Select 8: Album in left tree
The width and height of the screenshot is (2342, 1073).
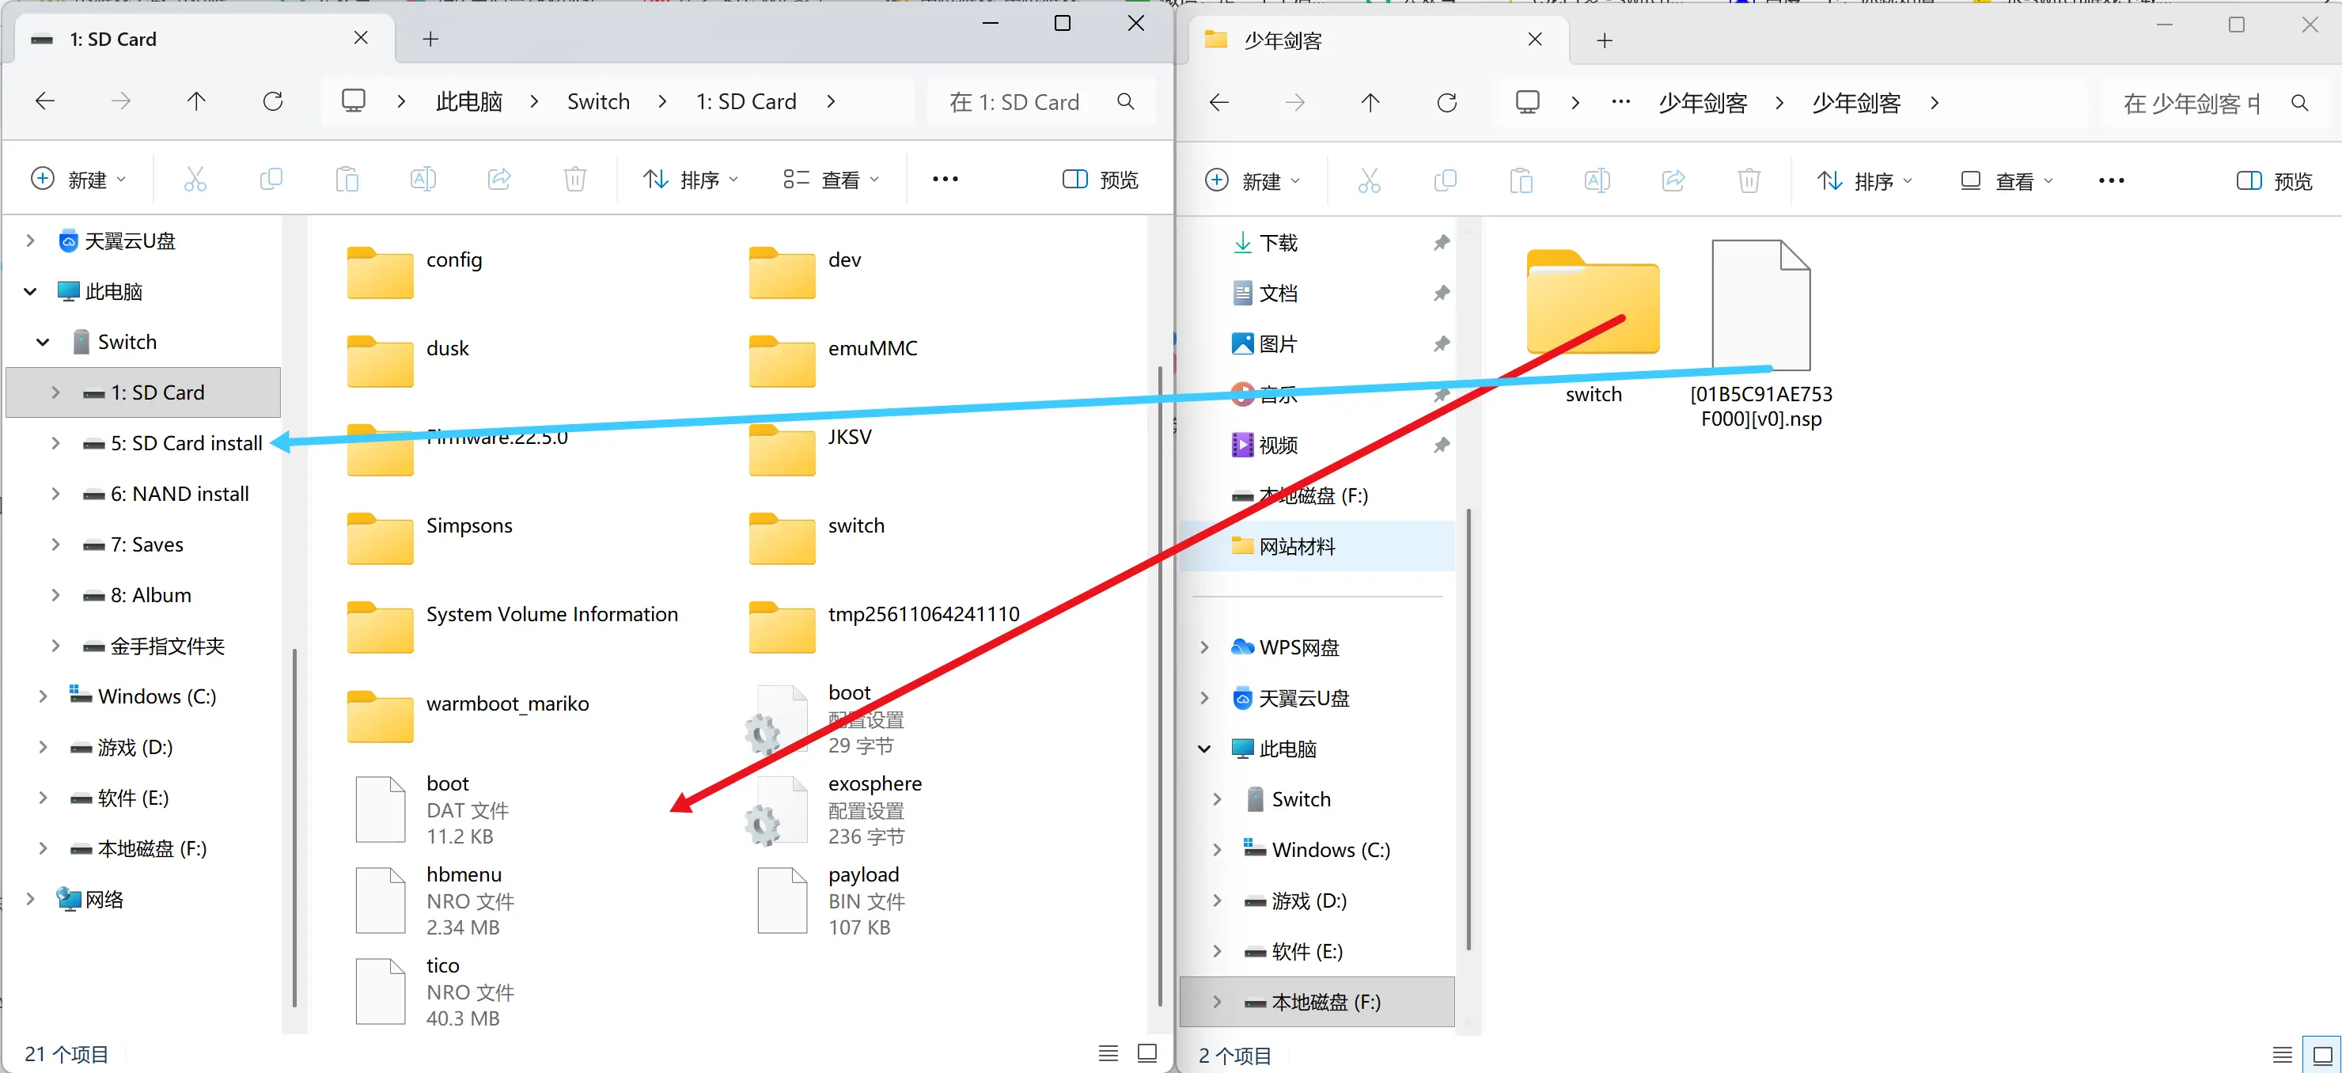click(144, 595)
